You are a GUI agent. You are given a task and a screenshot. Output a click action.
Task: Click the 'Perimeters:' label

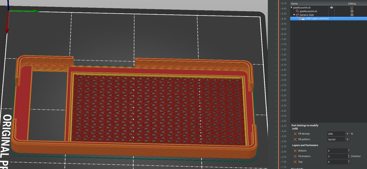coord(304,156)
